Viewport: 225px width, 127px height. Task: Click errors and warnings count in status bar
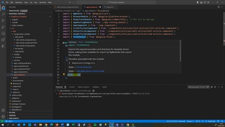[x=9, y=121]
